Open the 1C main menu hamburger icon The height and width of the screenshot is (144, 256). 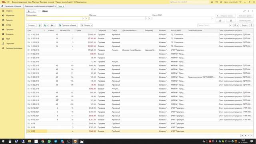tap(8, 2)
